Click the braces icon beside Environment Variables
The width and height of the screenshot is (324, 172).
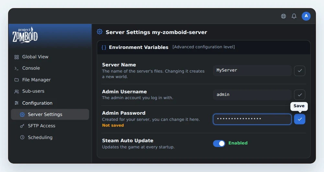coord(104,48)
